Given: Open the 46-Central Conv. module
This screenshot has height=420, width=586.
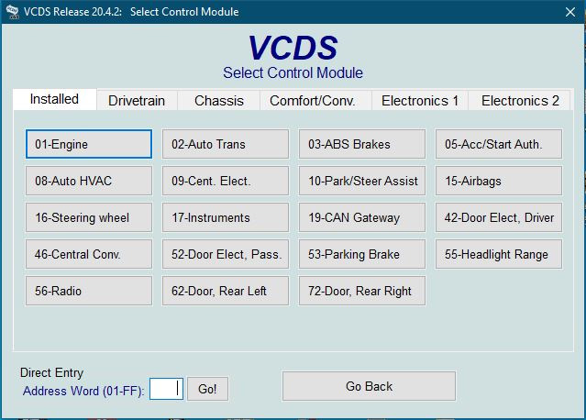Looking at the screenshot, I should coord(89,254).
